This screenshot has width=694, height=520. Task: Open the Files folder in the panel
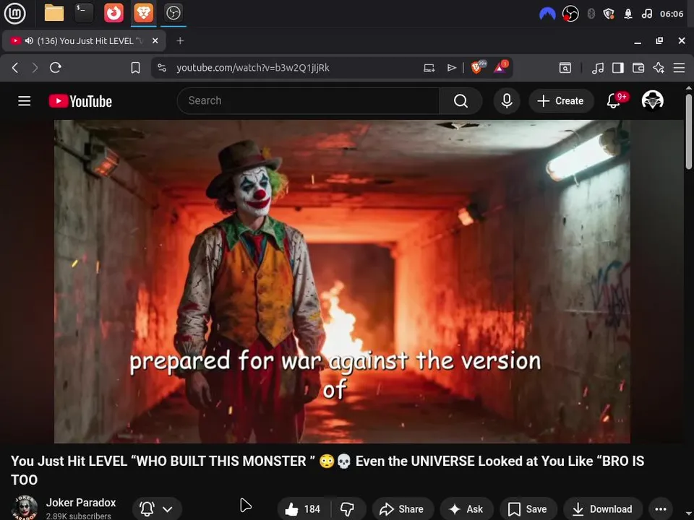(54, 13)
